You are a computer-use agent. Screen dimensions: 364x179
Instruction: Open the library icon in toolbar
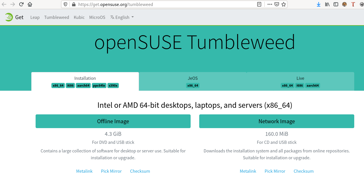click(x=327, y=4)
